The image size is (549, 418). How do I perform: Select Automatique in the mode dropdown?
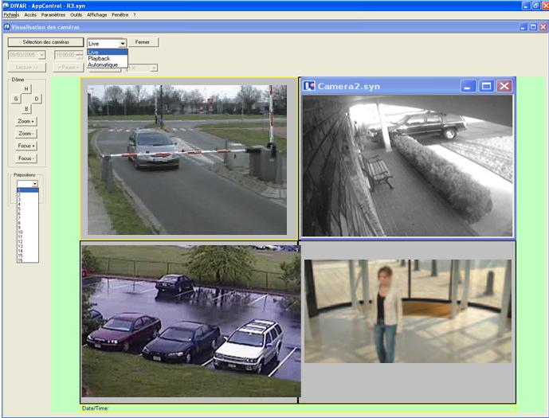click(103, 64)
